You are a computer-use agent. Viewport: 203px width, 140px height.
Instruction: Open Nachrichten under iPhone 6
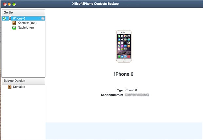point(26,28)
